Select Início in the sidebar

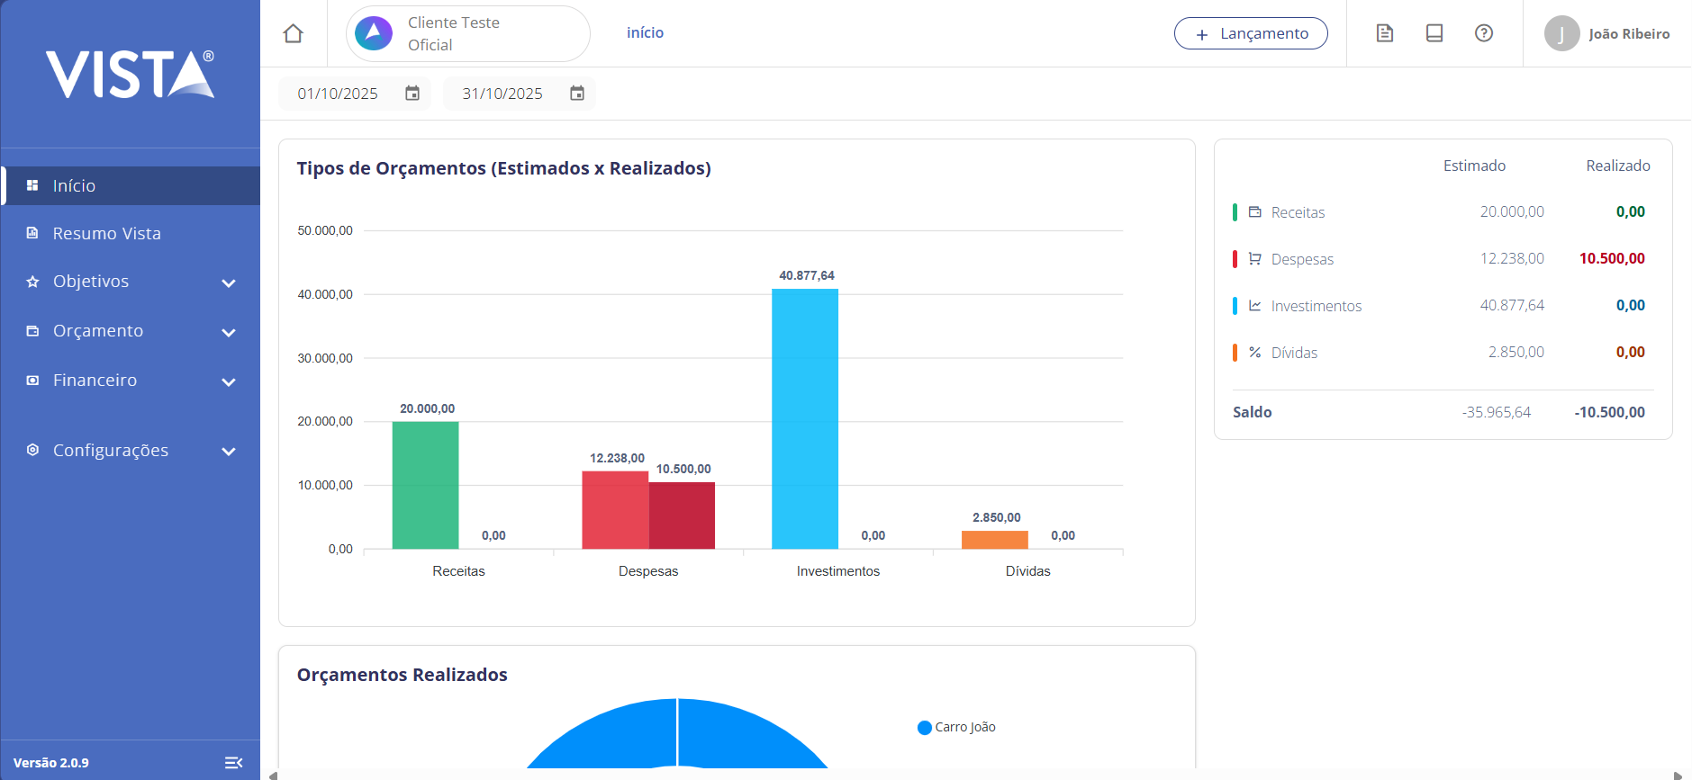(x=74, y=185)
